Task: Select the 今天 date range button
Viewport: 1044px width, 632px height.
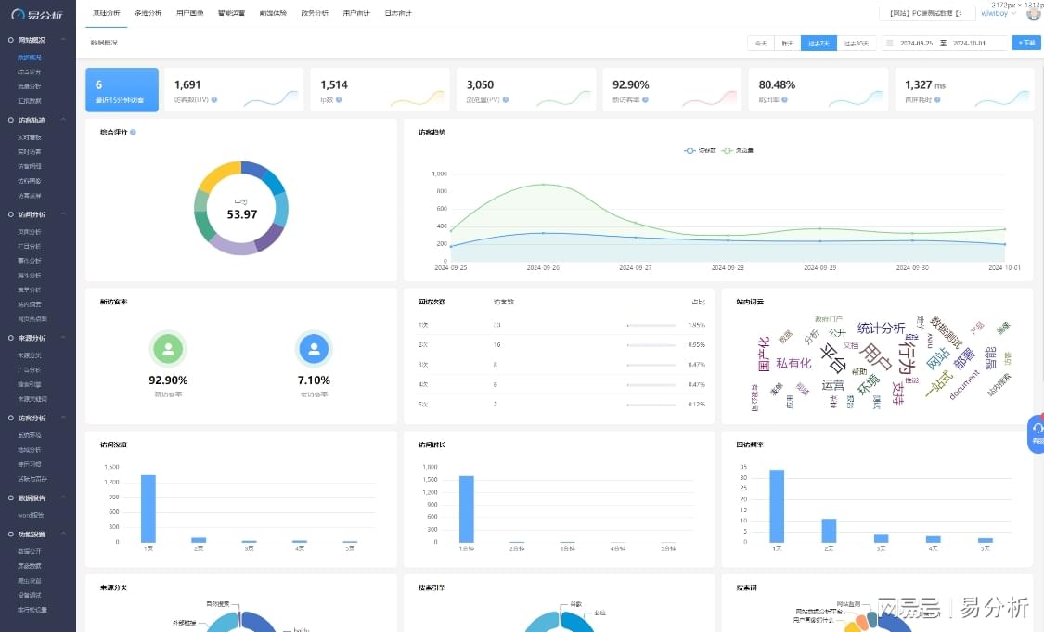Action: click(x=761, y=44)
